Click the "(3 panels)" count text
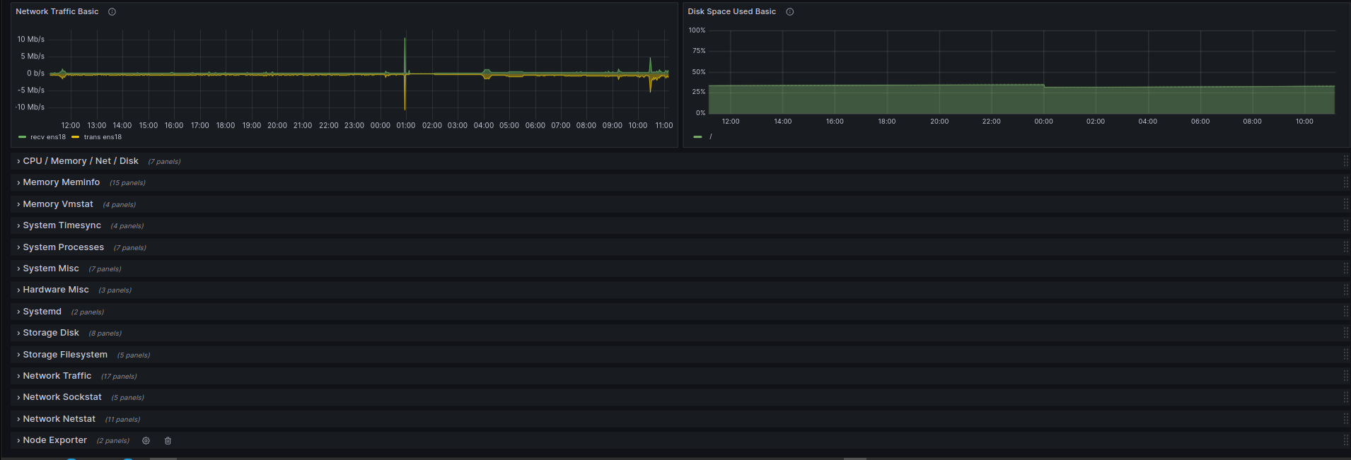This screenshot has width=1351, height=460. 115,290
